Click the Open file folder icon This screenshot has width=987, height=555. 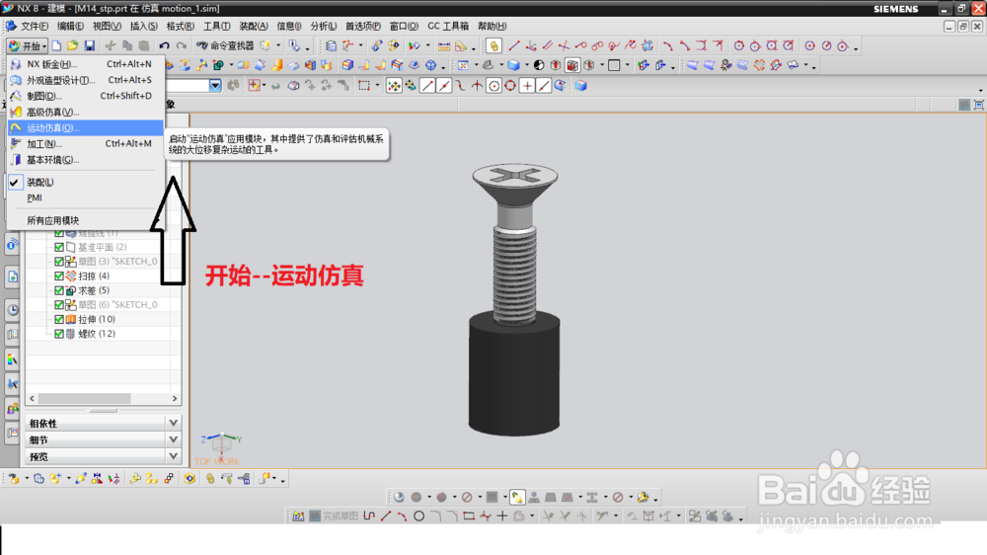coord(73,46)
